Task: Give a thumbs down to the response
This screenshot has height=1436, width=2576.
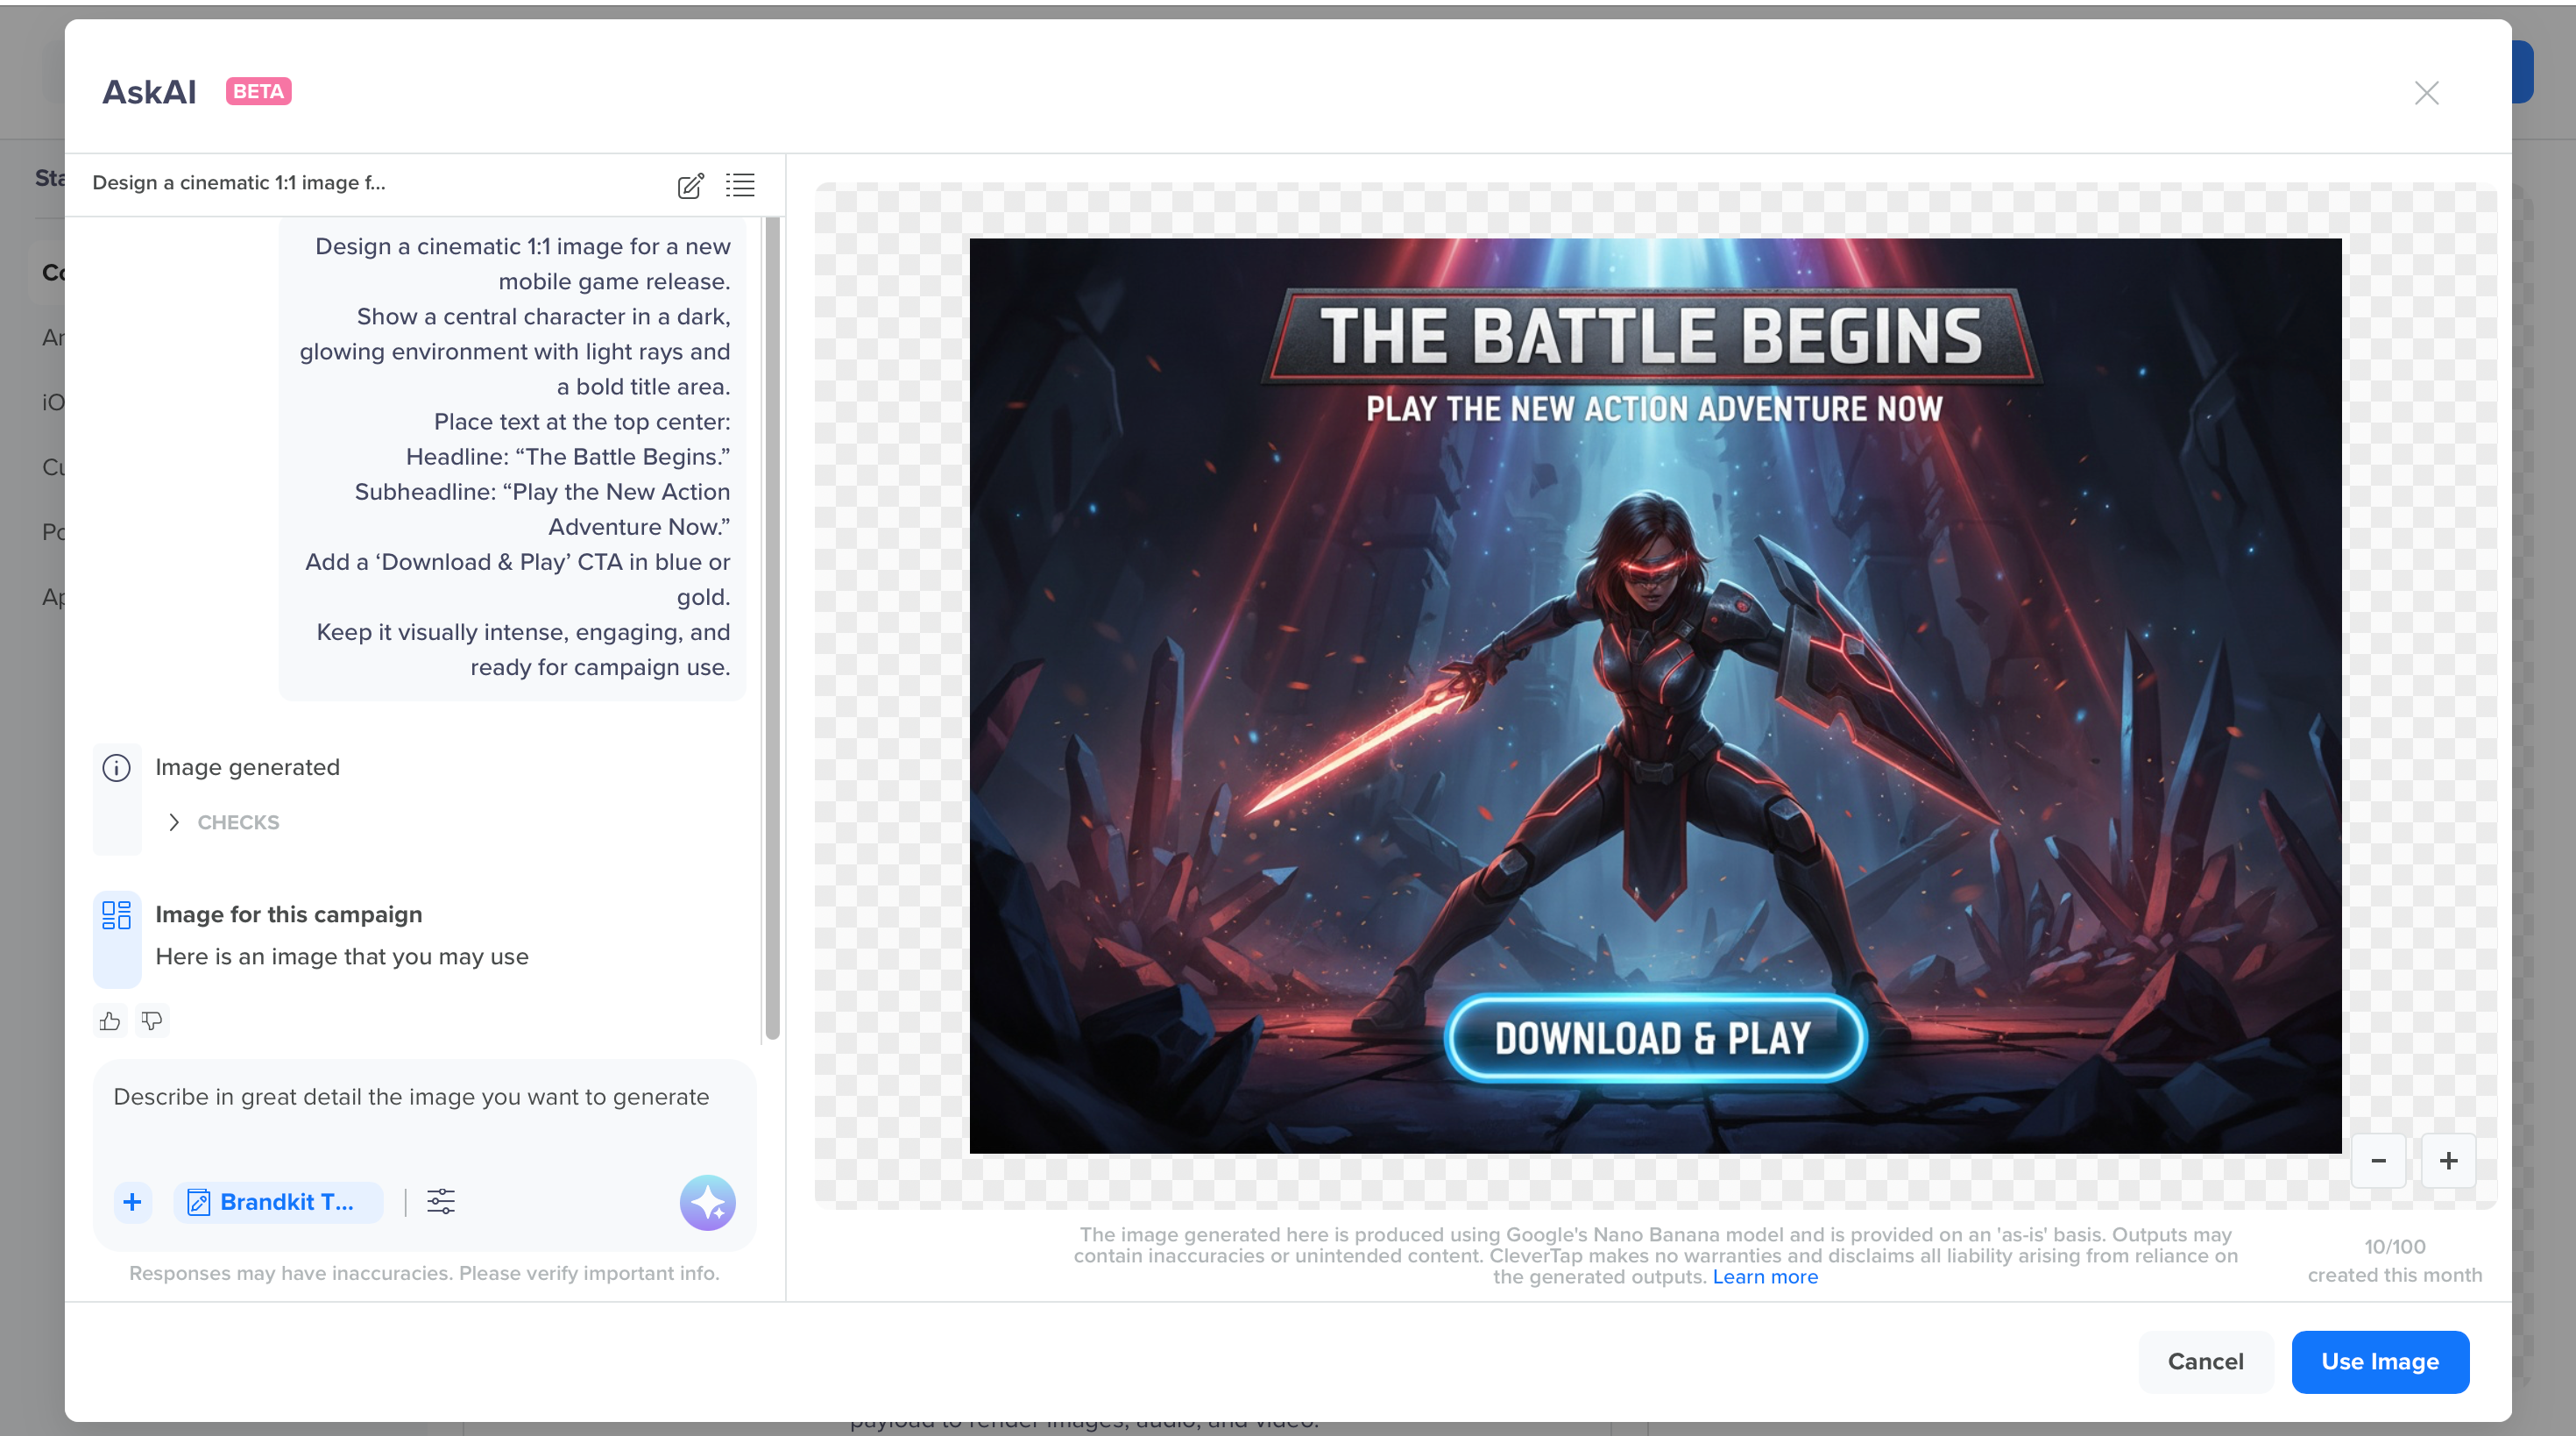Action: pos(152,1020)
